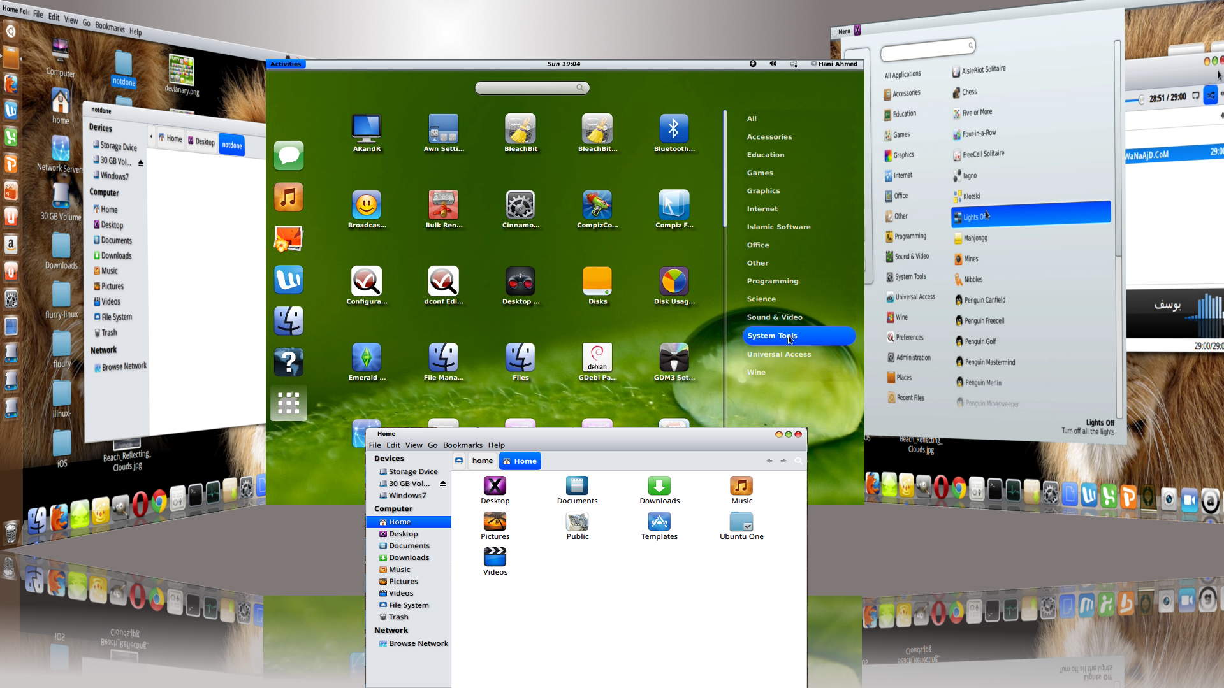The width and height of the screenshot is (1224, 688).
Task: Launch CompizConfig settings manager icon
Action: click(x=597, y=205)
